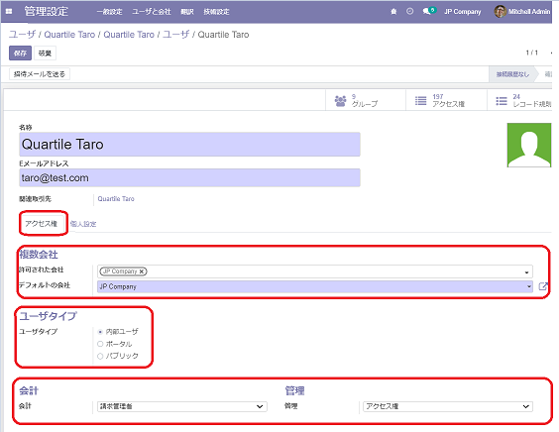
Task: Expand the 許可された会社 dropdown arrow
Action: (526, 272)
